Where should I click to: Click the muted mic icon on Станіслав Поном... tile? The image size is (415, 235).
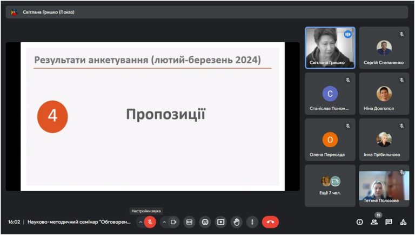point(348,80)
